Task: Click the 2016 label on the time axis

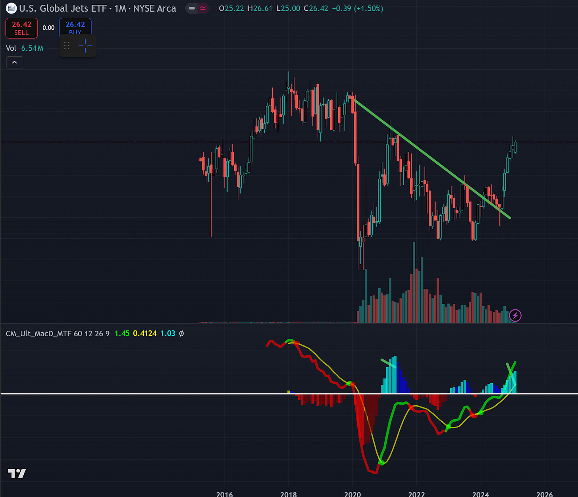Action: 225,494
